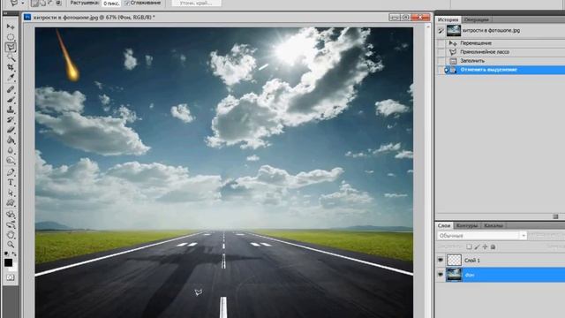Image resolution: width=565 pixels, height=318 pixels.
Task: Toggle lock transparent pixels
Action: (469, 247)
